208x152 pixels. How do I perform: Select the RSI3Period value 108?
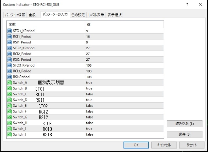(124, 77)
